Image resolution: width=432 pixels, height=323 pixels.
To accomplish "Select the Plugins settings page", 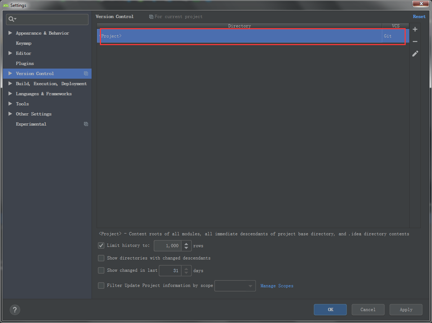I will pyautogui.click(x=25, y=63).
